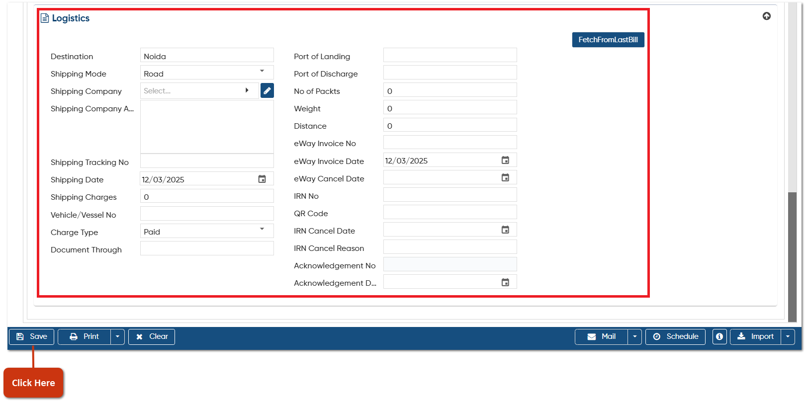
Task: Open calendar picker for eWay Cancel Date
Action: point(505,177)
